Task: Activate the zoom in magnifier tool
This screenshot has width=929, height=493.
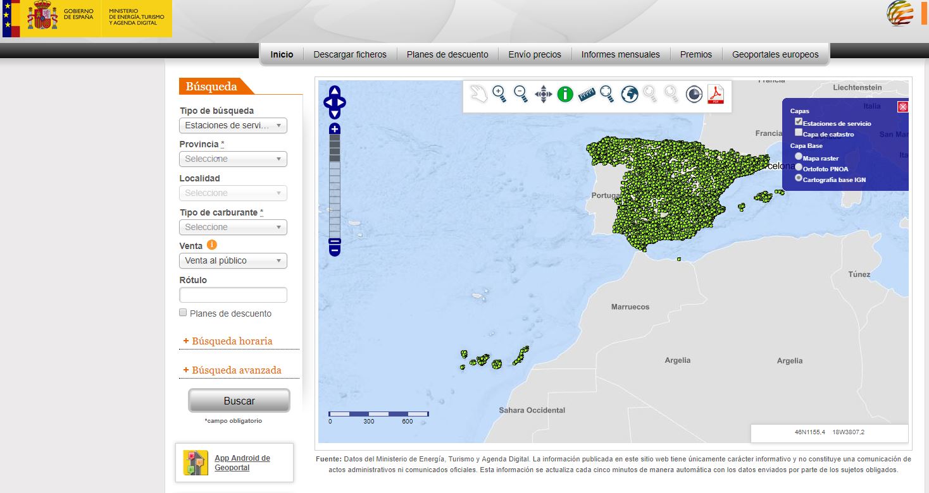Action: pyautogui.click(x=499, y=94)
